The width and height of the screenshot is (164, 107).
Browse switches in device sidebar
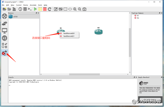click(x=4, y=23)
